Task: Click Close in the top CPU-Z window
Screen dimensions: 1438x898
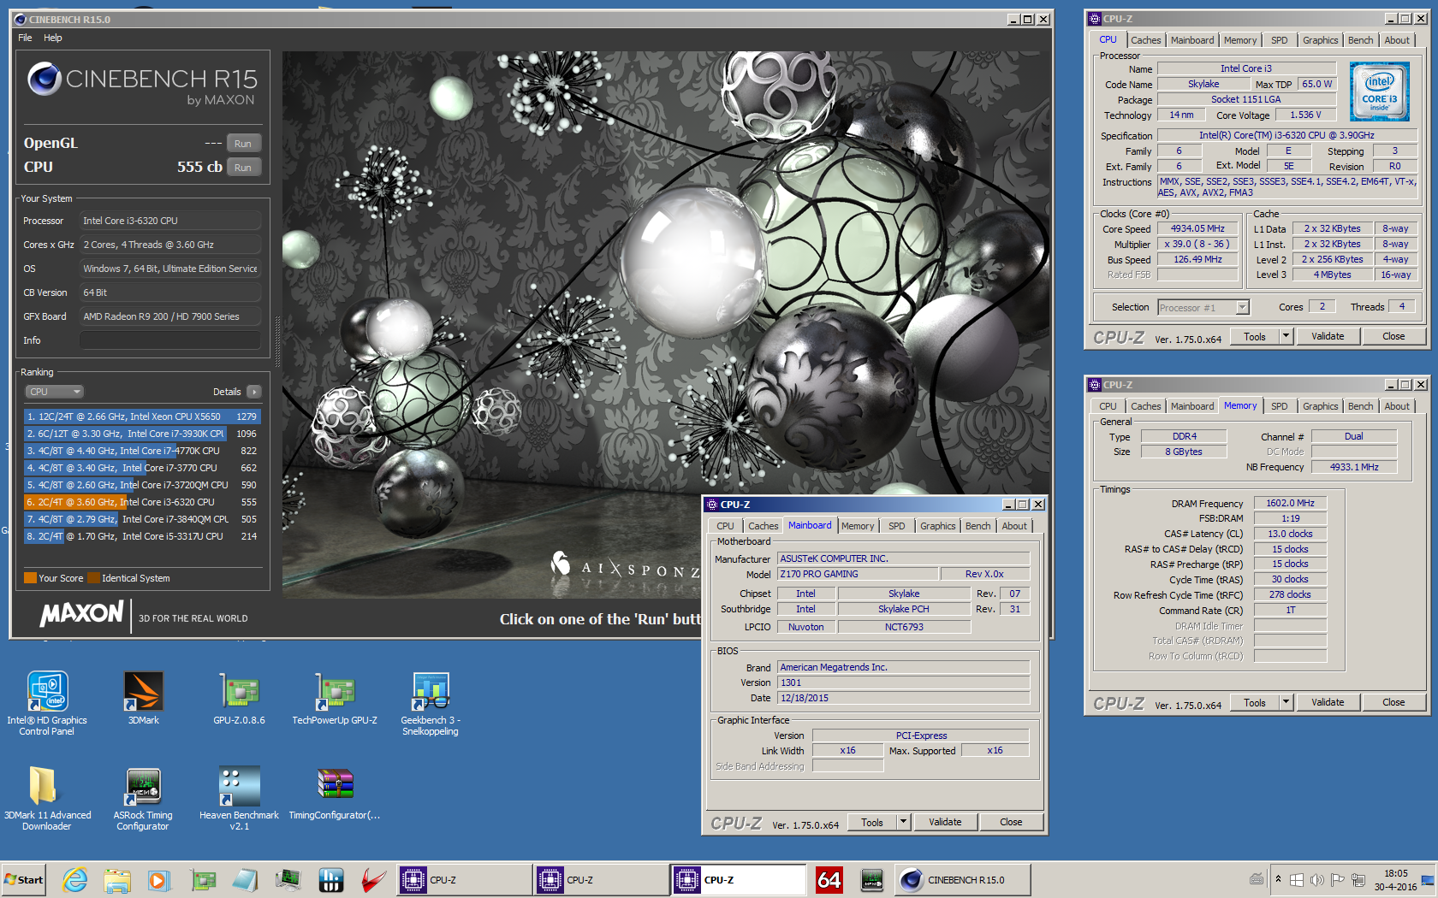Action: (x=1393, y=336)
